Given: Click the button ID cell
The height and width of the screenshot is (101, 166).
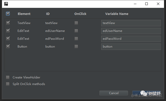Looking at the screenshot, I should click(x=50, y=47).
